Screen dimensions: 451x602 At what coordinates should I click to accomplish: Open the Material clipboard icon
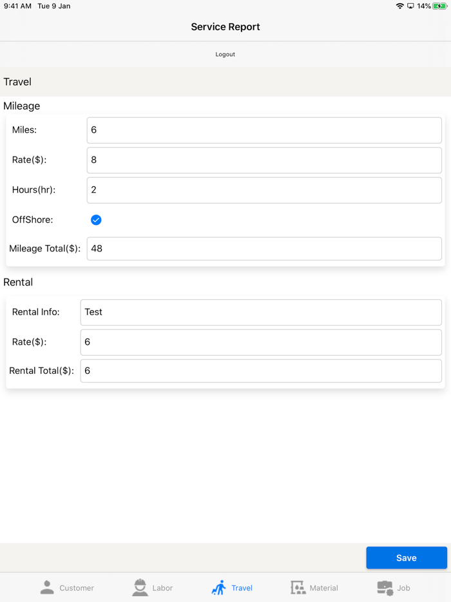(x=297, y=587)
